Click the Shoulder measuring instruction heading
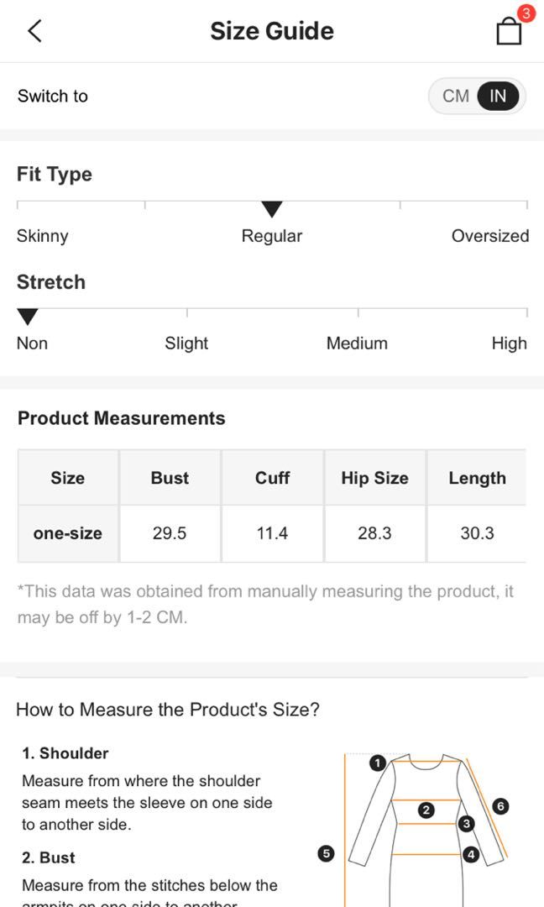This screenshot has height=907, width=544. [65, 753]
